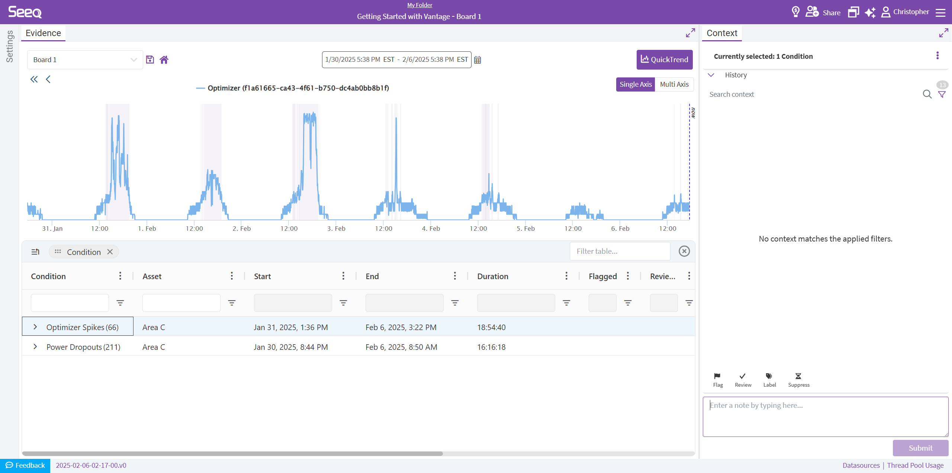The width and height of the screenshot is (952, 473).
Task: Open the context filter funnel icon
Action: tap(942, 94)
